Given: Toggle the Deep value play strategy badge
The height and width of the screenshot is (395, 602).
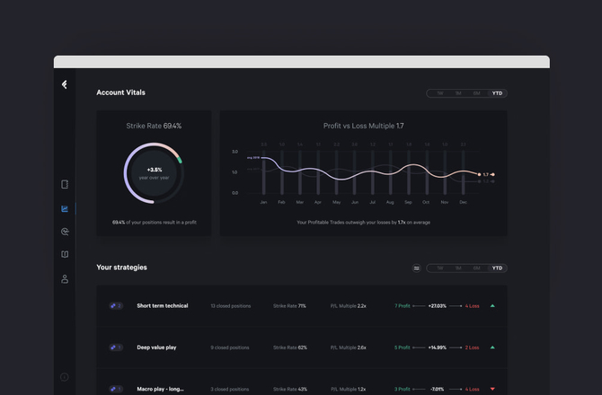Looking at the screenshot, I should pos(116,347).
